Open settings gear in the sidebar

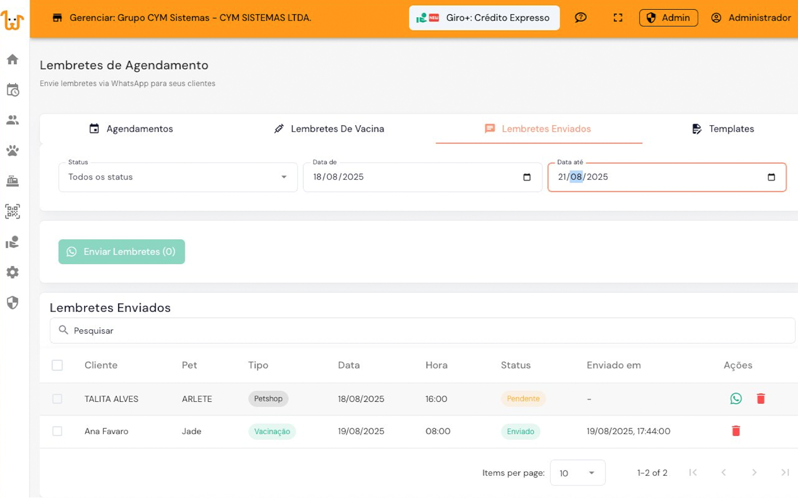coord(12,272)
